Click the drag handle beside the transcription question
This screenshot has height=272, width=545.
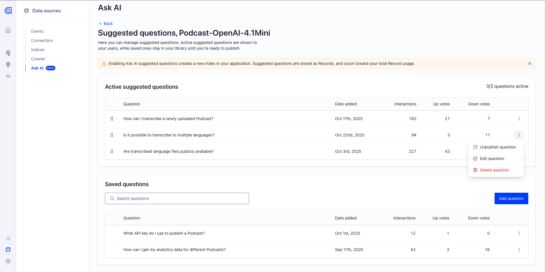[112, 119]
